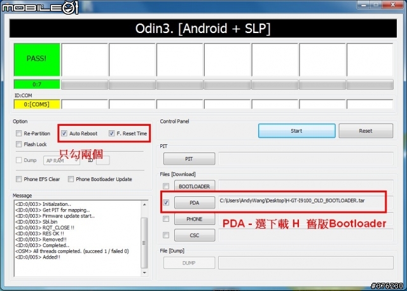Image resolution: width=407 pixels, height=291 pixels.
Task: Click the CSC browse button
Action: 195,235
